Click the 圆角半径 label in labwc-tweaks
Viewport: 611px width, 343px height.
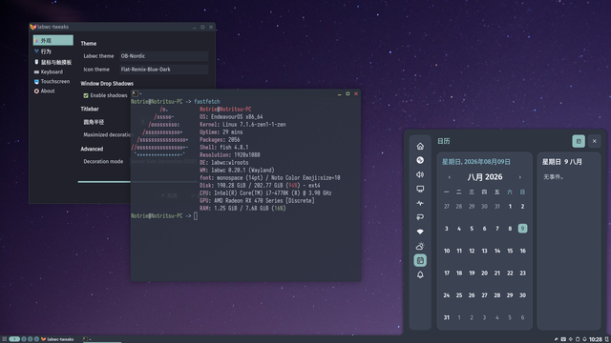94,122
